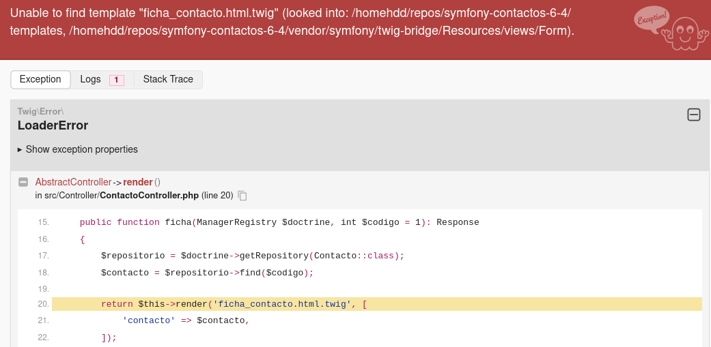This screenshot has height=347, width=711.
Task: Switch to the Exception tab
Action: [40, 79]
